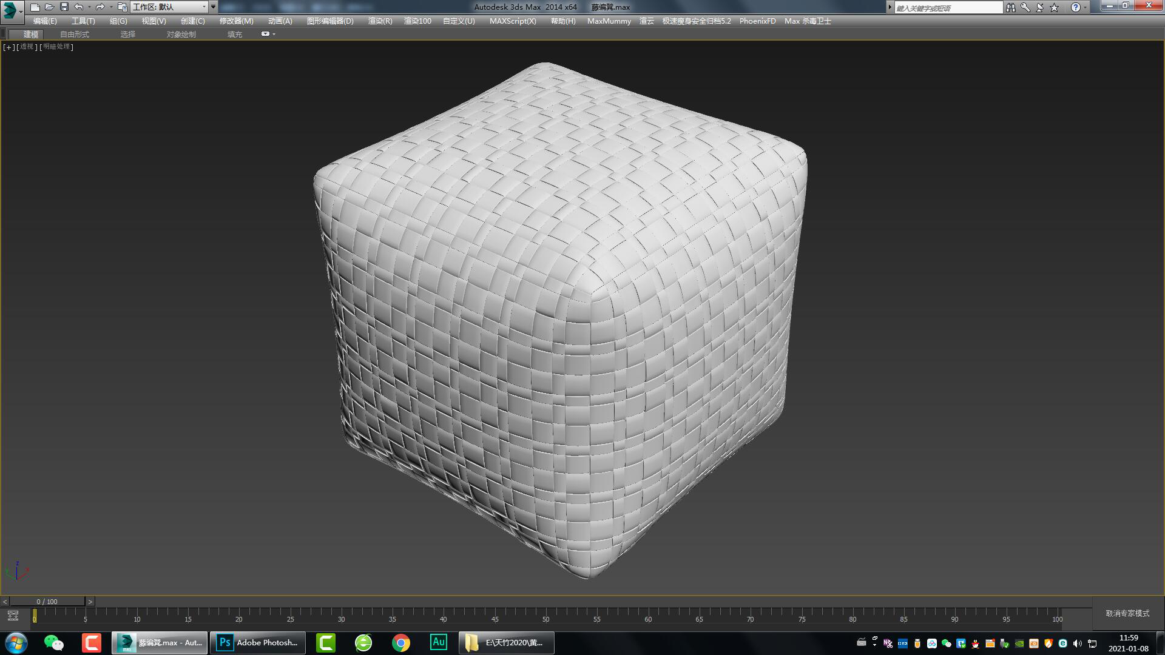Save the scene with the floppy icon
The width and height of the screenshot is (1165, 655).
coord(64,7)
